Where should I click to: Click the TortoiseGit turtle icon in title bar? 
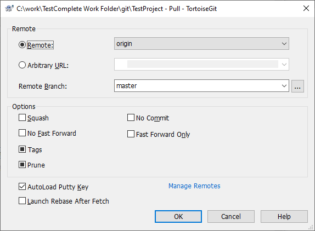[x=9, y=9]
